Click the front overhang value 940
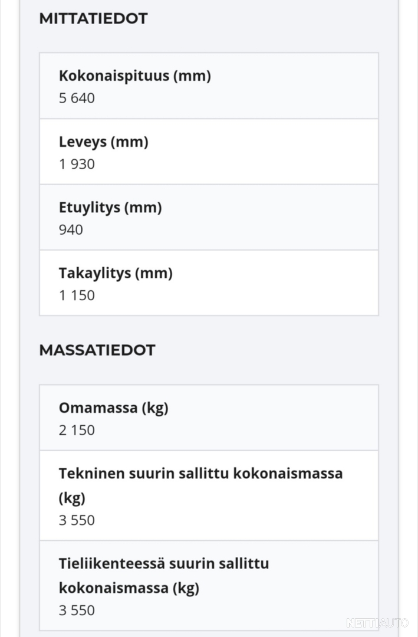This screenshot has height=637, width=418. pyautogui.click(x=71, y=230)
